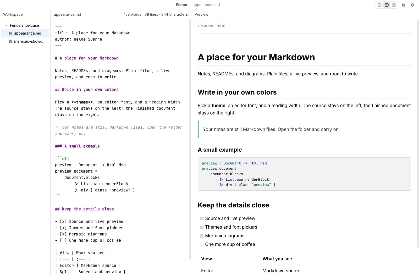Click '- [ ] One more cup of coffee' source line

[x=88, y=240]
